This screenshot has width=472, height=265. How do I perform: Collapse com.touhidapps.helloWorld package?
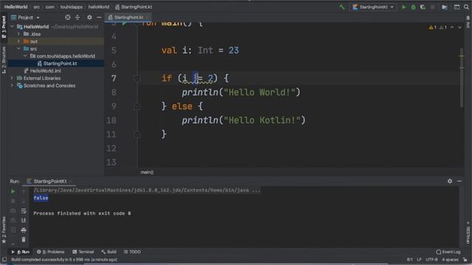25,56
